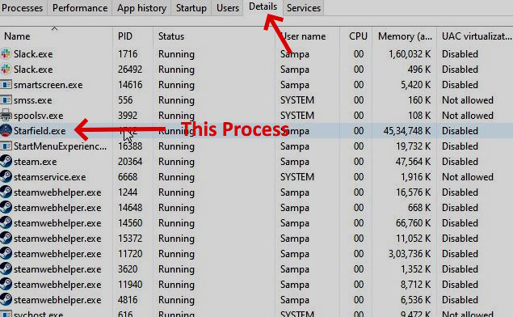This screenshot has width=513, height=317.
Task: Select the smartscreen.exe process name
Action: pos(48,85)
